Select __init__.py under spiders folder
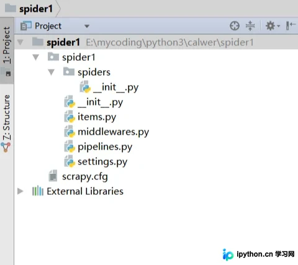298x265 pixels. pos(115,88)
